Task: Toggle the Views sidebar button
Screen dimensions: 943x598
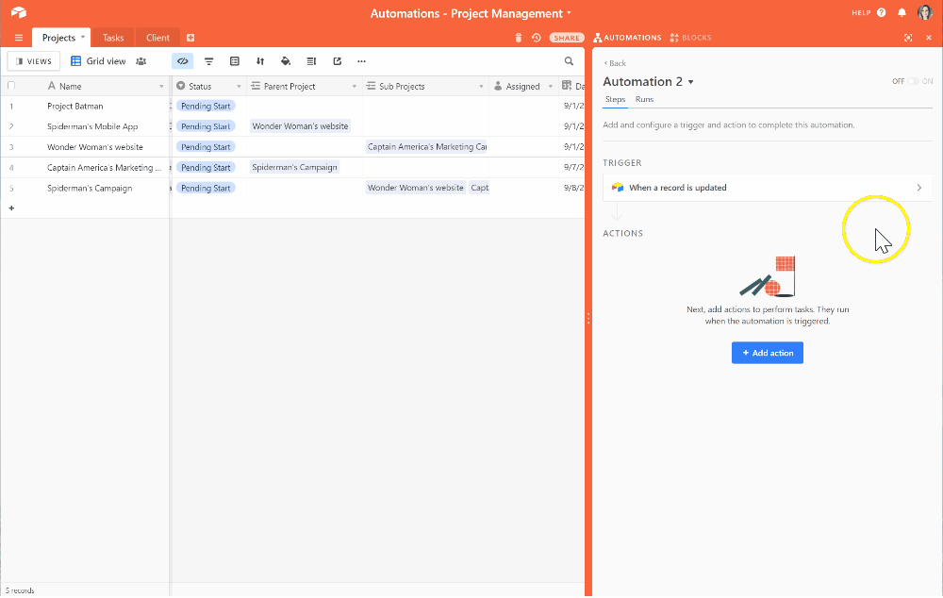Action: point(34,61)
